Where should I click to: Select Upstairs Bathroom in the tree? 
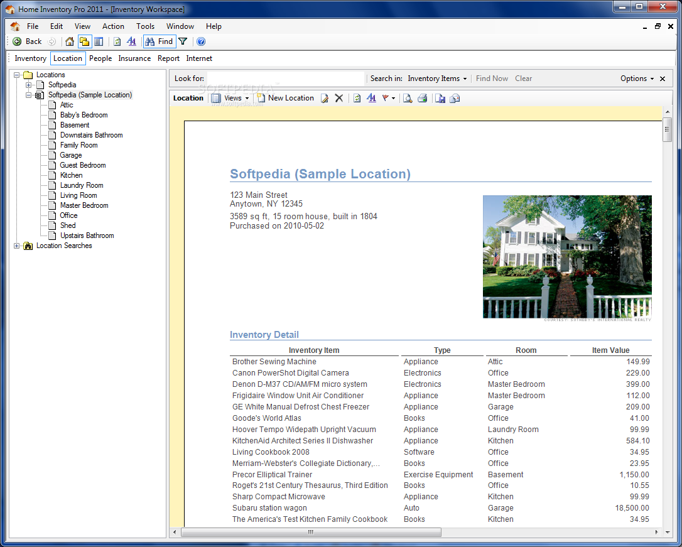(x=87, y=236)
